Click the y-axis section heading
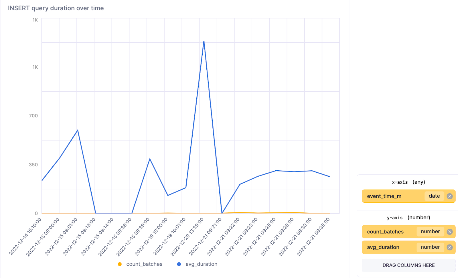This screenshot has height=278, width=458. [x=408, y=218]
